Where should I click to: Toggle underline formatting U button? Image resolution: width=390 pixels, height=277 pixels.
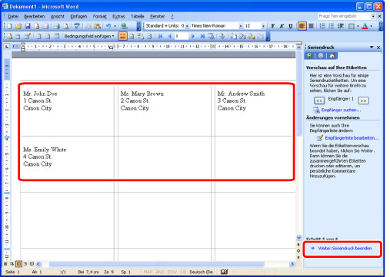(291, 26)
